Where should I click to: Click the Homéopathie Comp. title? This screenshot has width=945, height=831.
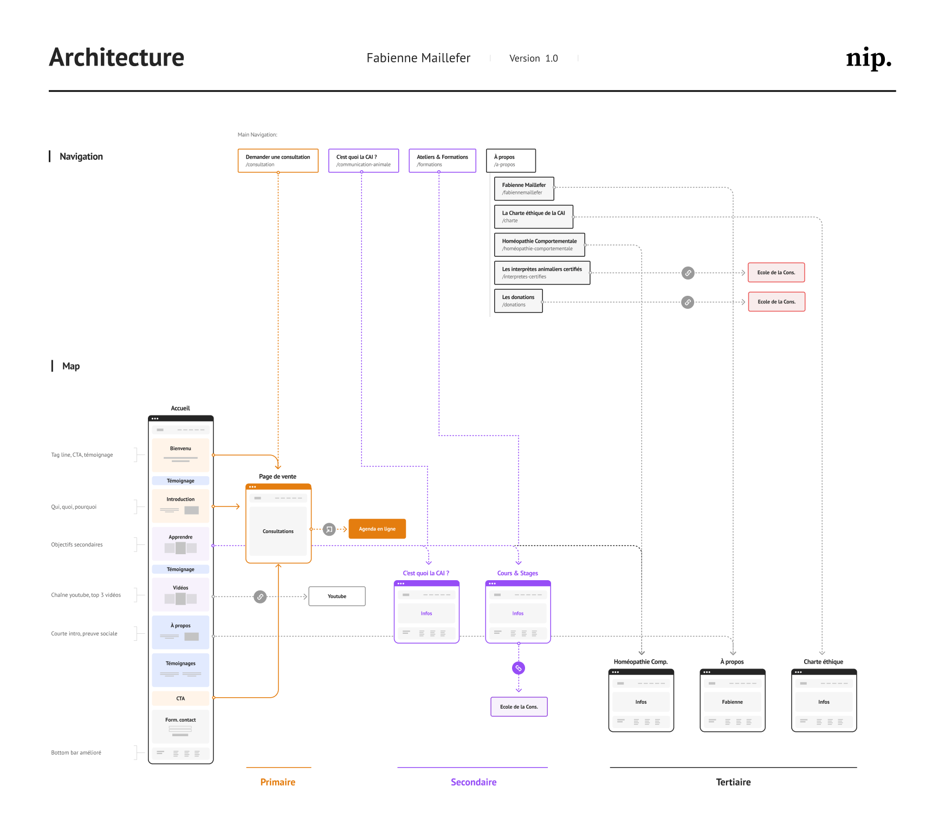640,662
